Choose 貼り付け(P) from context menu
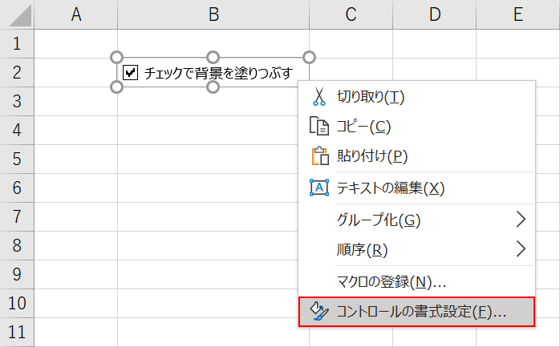 pyautogui.click(x=416, y=155)
